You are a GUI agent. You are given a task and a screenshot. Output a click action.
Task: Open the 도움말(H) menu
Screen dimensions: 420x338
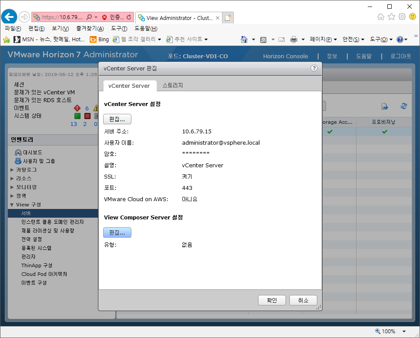click(x=146, y=28)
